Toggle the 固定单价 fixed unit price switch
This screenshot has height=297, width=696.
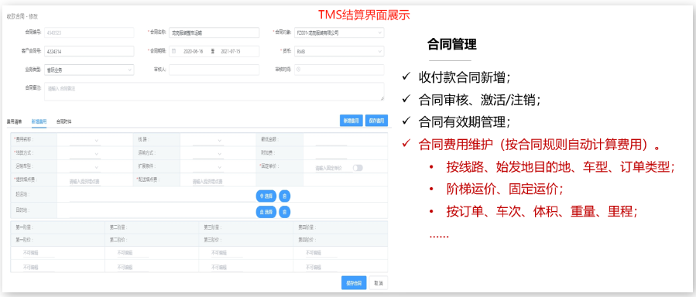(x=358, y=168)
